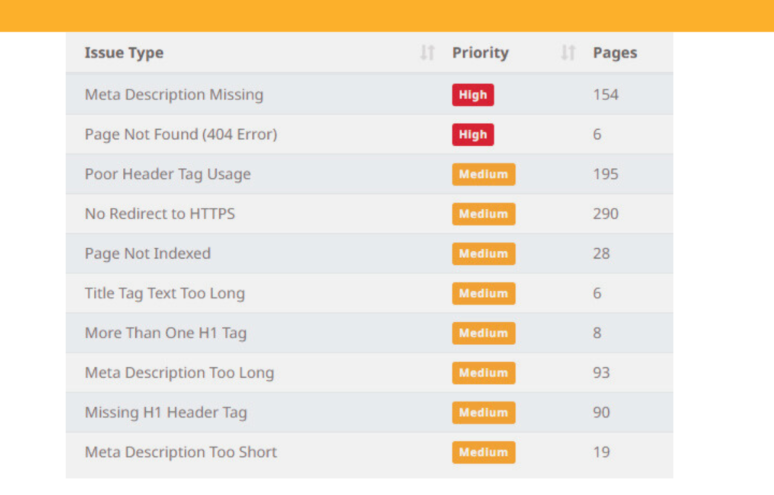Image resolution: width=774 pixels, height=495 pixels.
Task: Click the 154 pages count
Action: [x=606, y=95]
